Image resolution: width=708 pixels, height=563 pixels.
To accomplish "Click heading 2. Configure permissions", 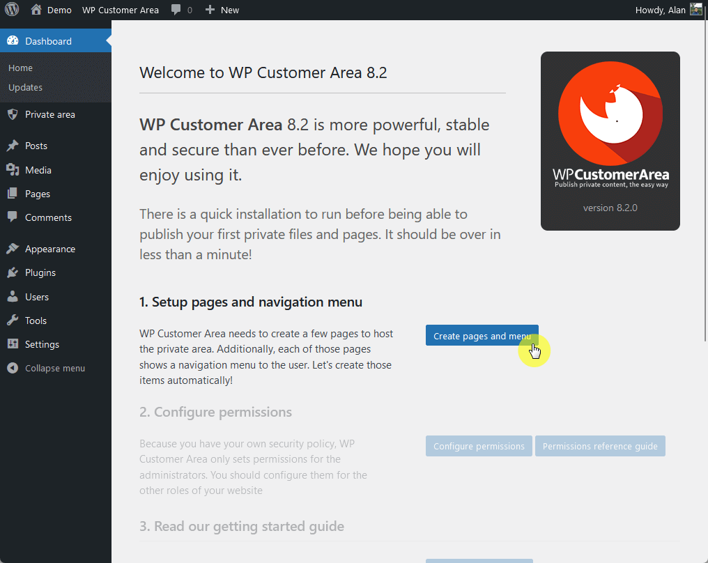I will pos(215,412).
